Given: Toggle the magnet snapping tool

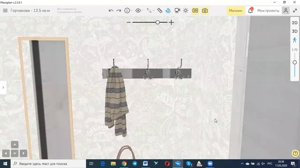Looking at the screenshot, I should click(x=168, y=11).
